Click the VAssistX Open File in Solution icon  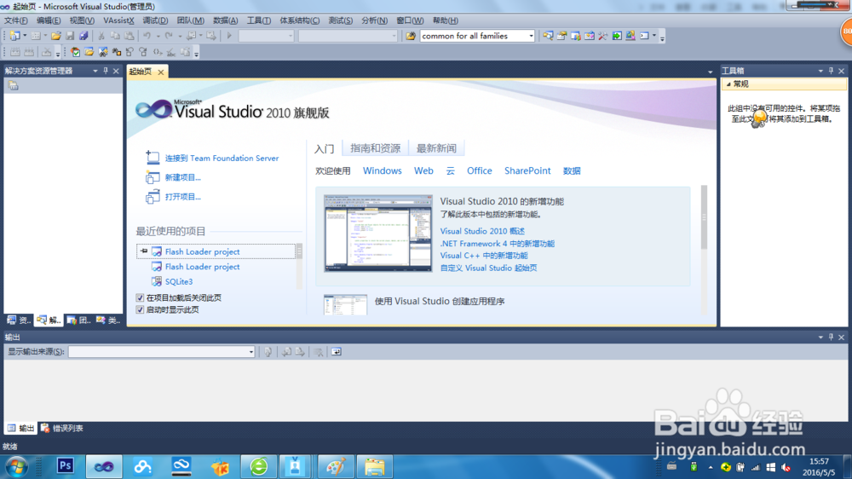tap(89, 52)
